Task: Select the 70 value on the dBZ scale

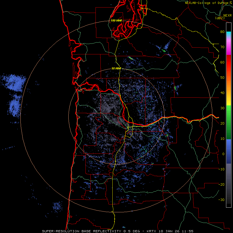Action: [x=222, y=47]
